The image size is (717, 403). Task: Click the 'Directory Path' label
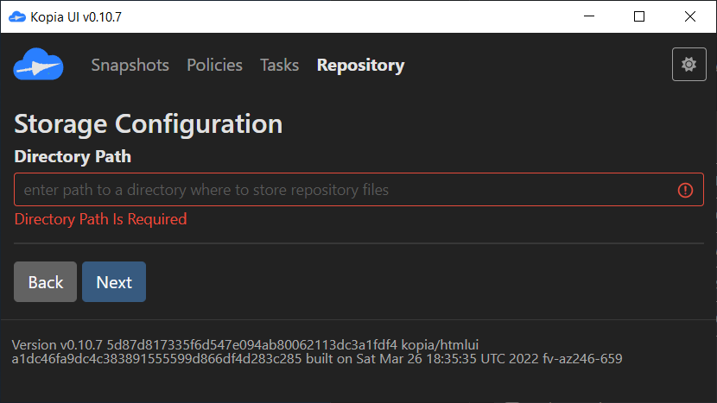(x=73, y=157)
